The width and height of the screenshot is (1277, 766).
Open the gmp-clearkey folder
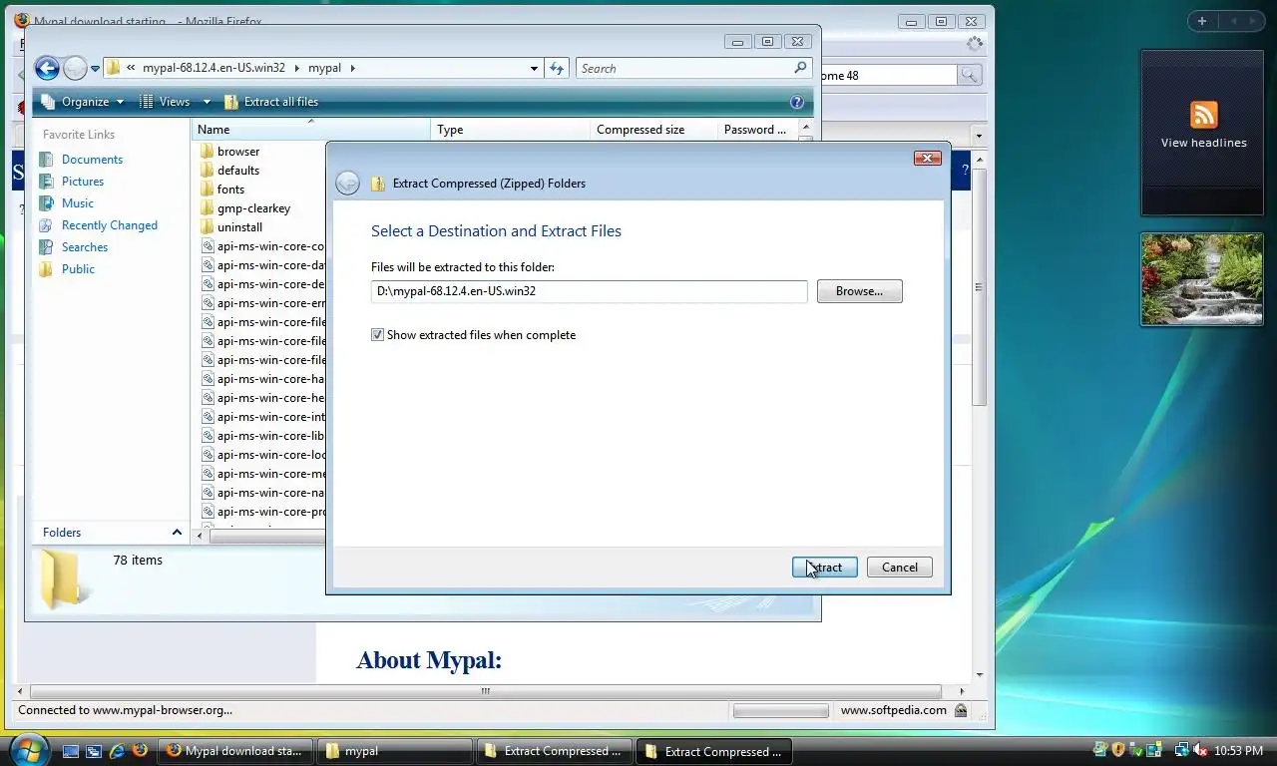click(x=253, y=208)
